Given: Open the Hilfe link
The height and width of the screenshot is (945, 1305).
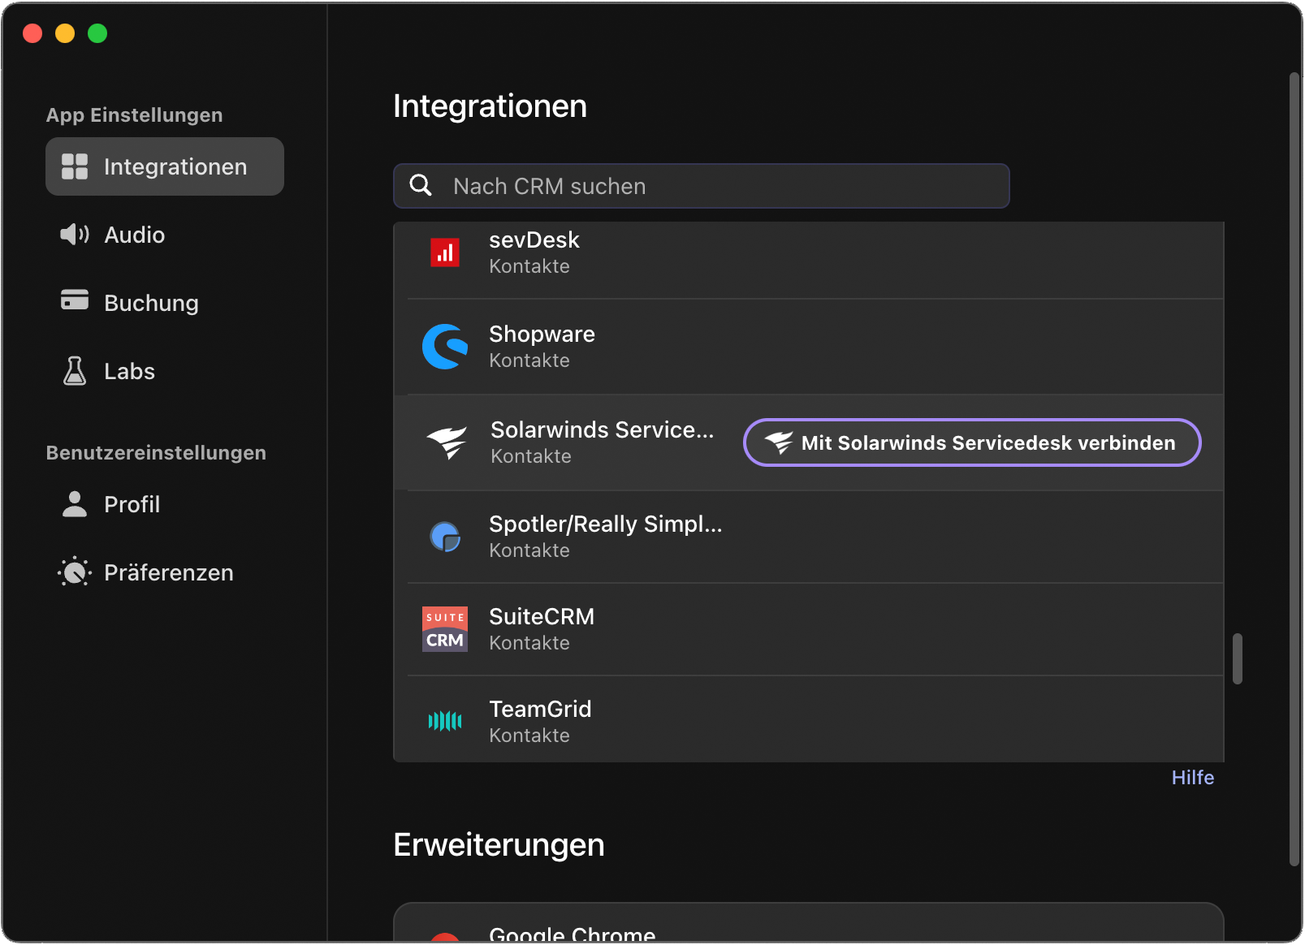Looking at the screenshot, I should [1192, 778].
